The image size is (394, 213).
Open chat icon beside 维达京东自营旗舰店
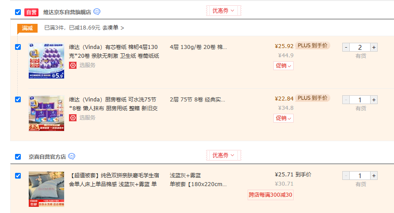[97, 12]
